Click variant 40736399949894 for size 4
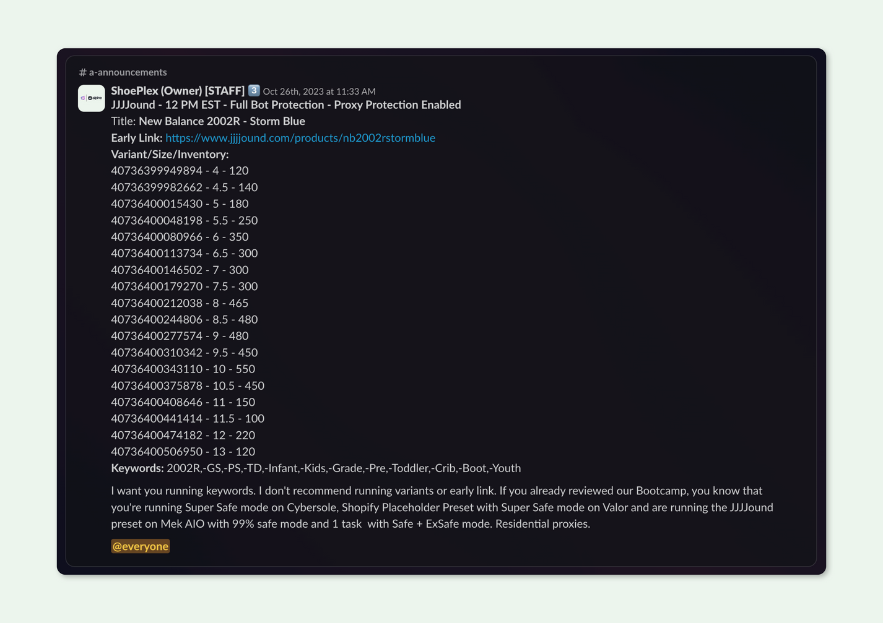 coord(180,171)
